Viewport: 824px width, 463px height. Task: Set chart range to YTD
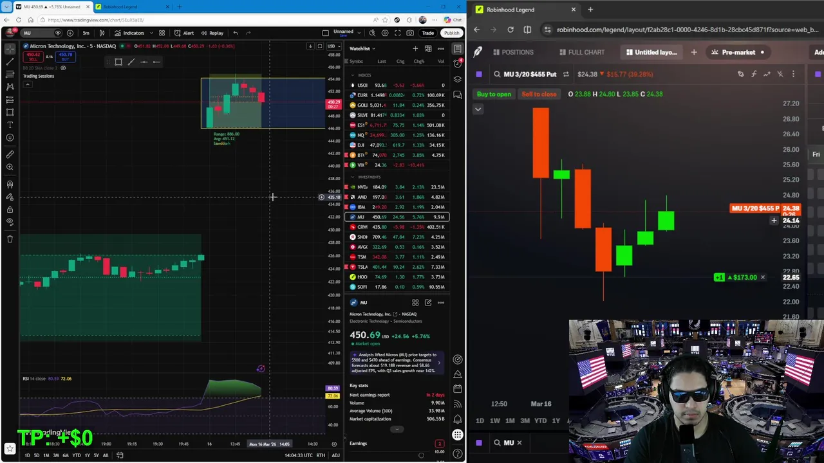pyautogui.click(x=76, y=455)
